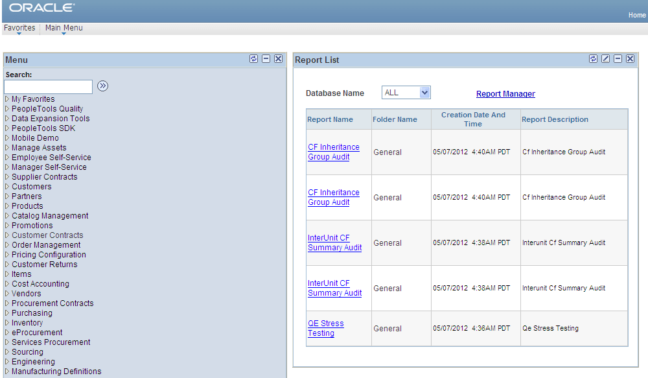Refresh the Report List pagelet

[593, 58]
